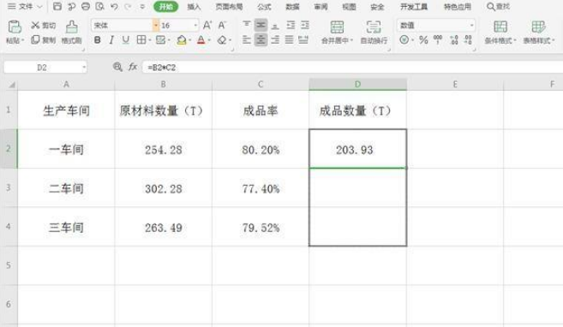563x327 pixels.
Task: Increase font size with the larger A
Action: [x=207, y=26]
